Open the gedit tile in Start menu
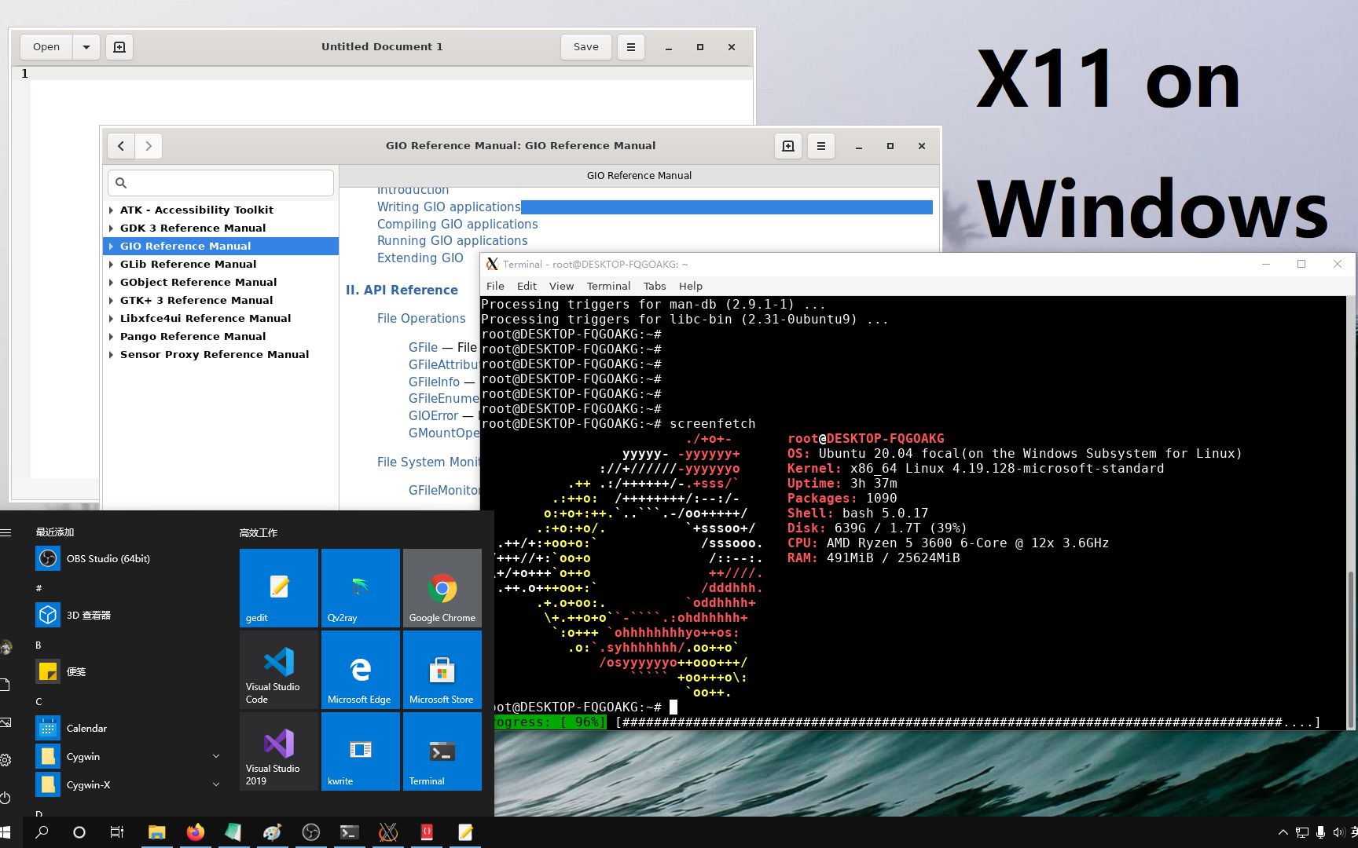Viewport: 1358px width, 848px height. 279,588
